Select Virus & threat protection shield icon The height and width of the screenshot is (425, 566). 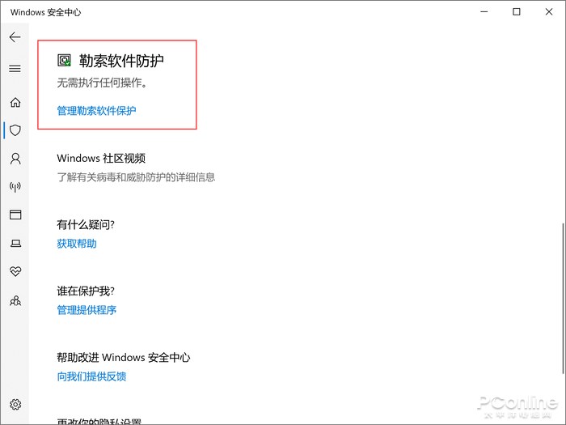pyautogui.click(x=15, y=130)
